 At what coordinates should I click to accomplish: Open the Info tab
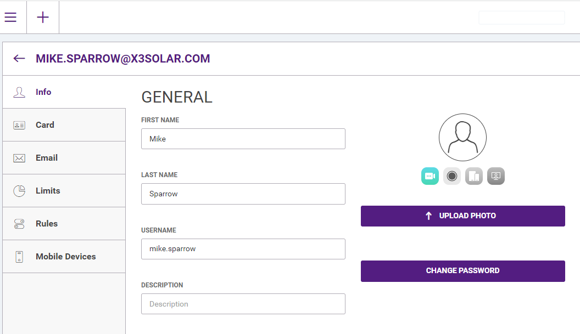pyautogui.click(x=64, y=92)
